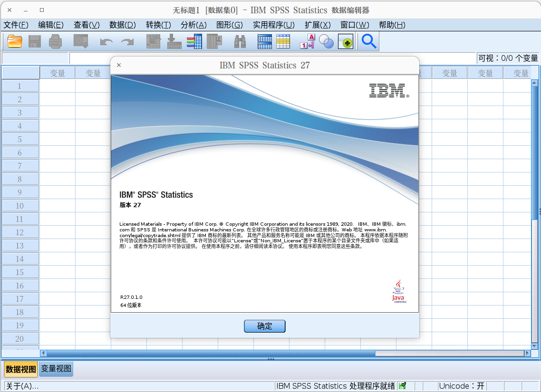This screenshot has width=541, height=392.
Task: Click the vertical scrollbar down arrow
Action: pos(534,346)
